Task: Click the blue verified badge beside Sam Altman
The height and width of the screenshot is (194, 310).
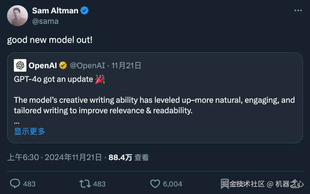Action: click(x=84, y=11)
